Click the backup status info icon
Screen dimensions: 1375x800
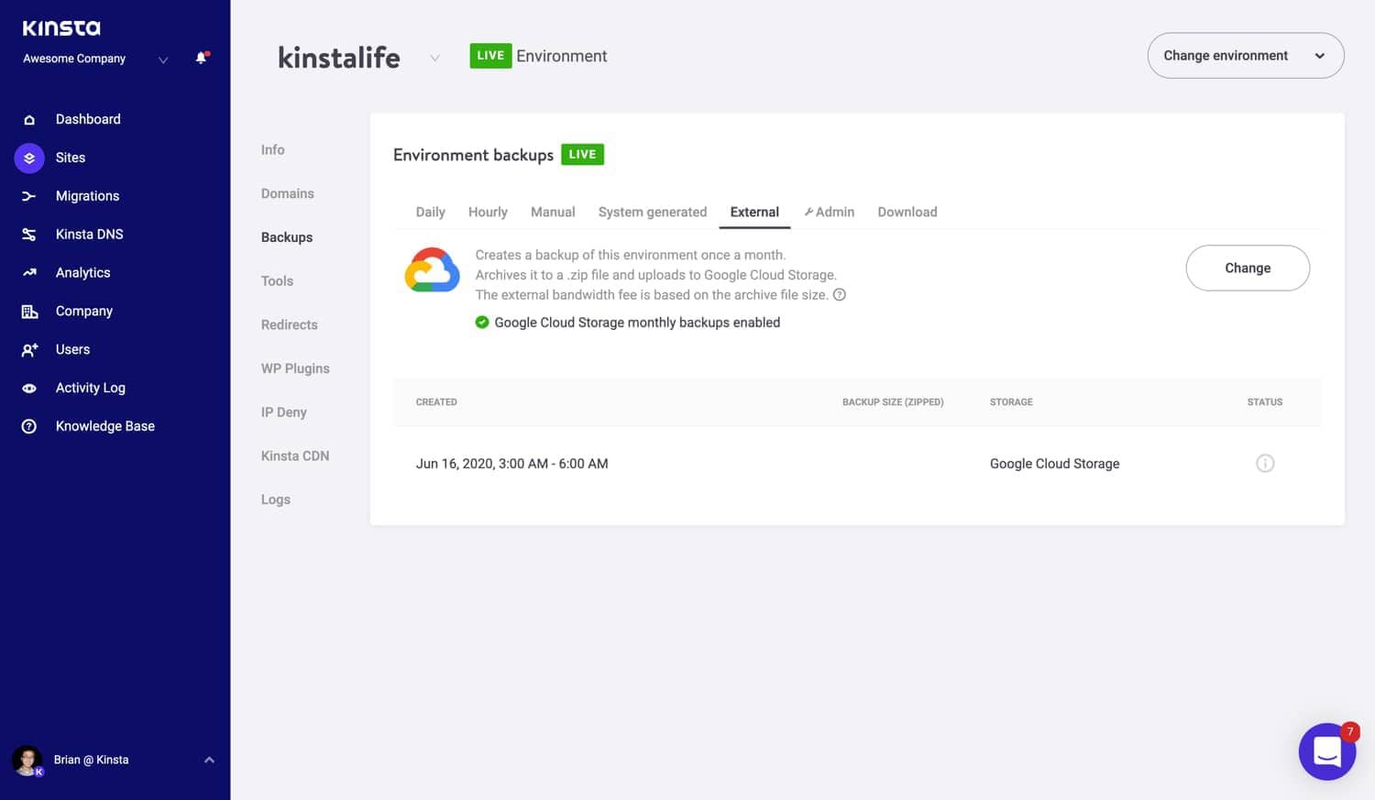click(1264, 464)
